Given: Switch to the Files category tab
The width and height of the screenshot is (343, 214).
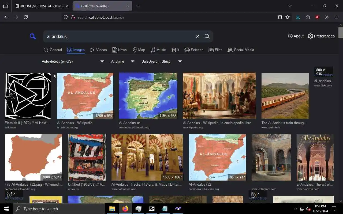Looking at the screenshot, I should click(x=215, y=50).
